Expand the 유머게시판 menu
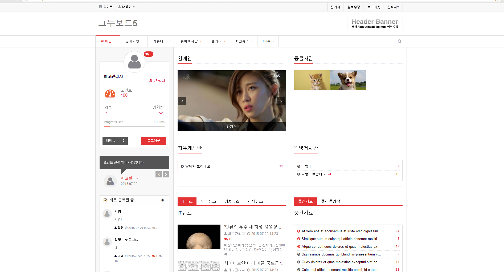This screenshot has height=272, width=504. click(x=191, y=41)
